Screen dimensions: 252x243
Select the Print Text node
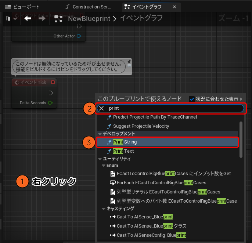123,151
